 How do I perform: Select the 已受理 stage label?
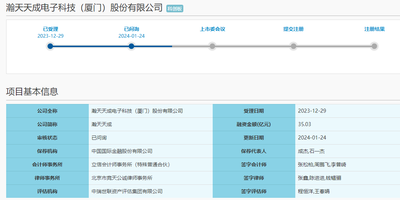50,29
